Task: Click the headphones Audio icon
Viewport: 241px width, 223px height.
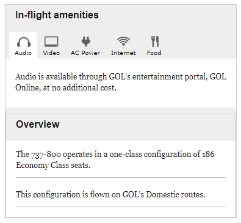Action: [x=24, y=42]
